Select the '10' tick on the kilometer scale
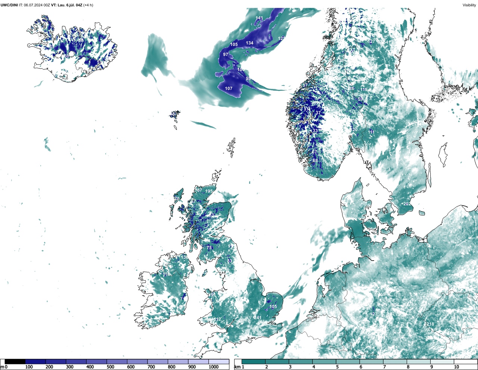 456,367
